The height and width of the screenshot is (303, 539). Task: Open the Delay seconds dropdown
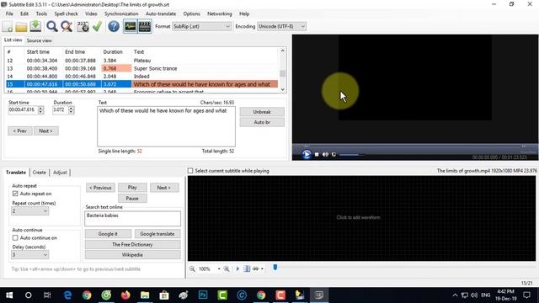(x=30, y=254)
